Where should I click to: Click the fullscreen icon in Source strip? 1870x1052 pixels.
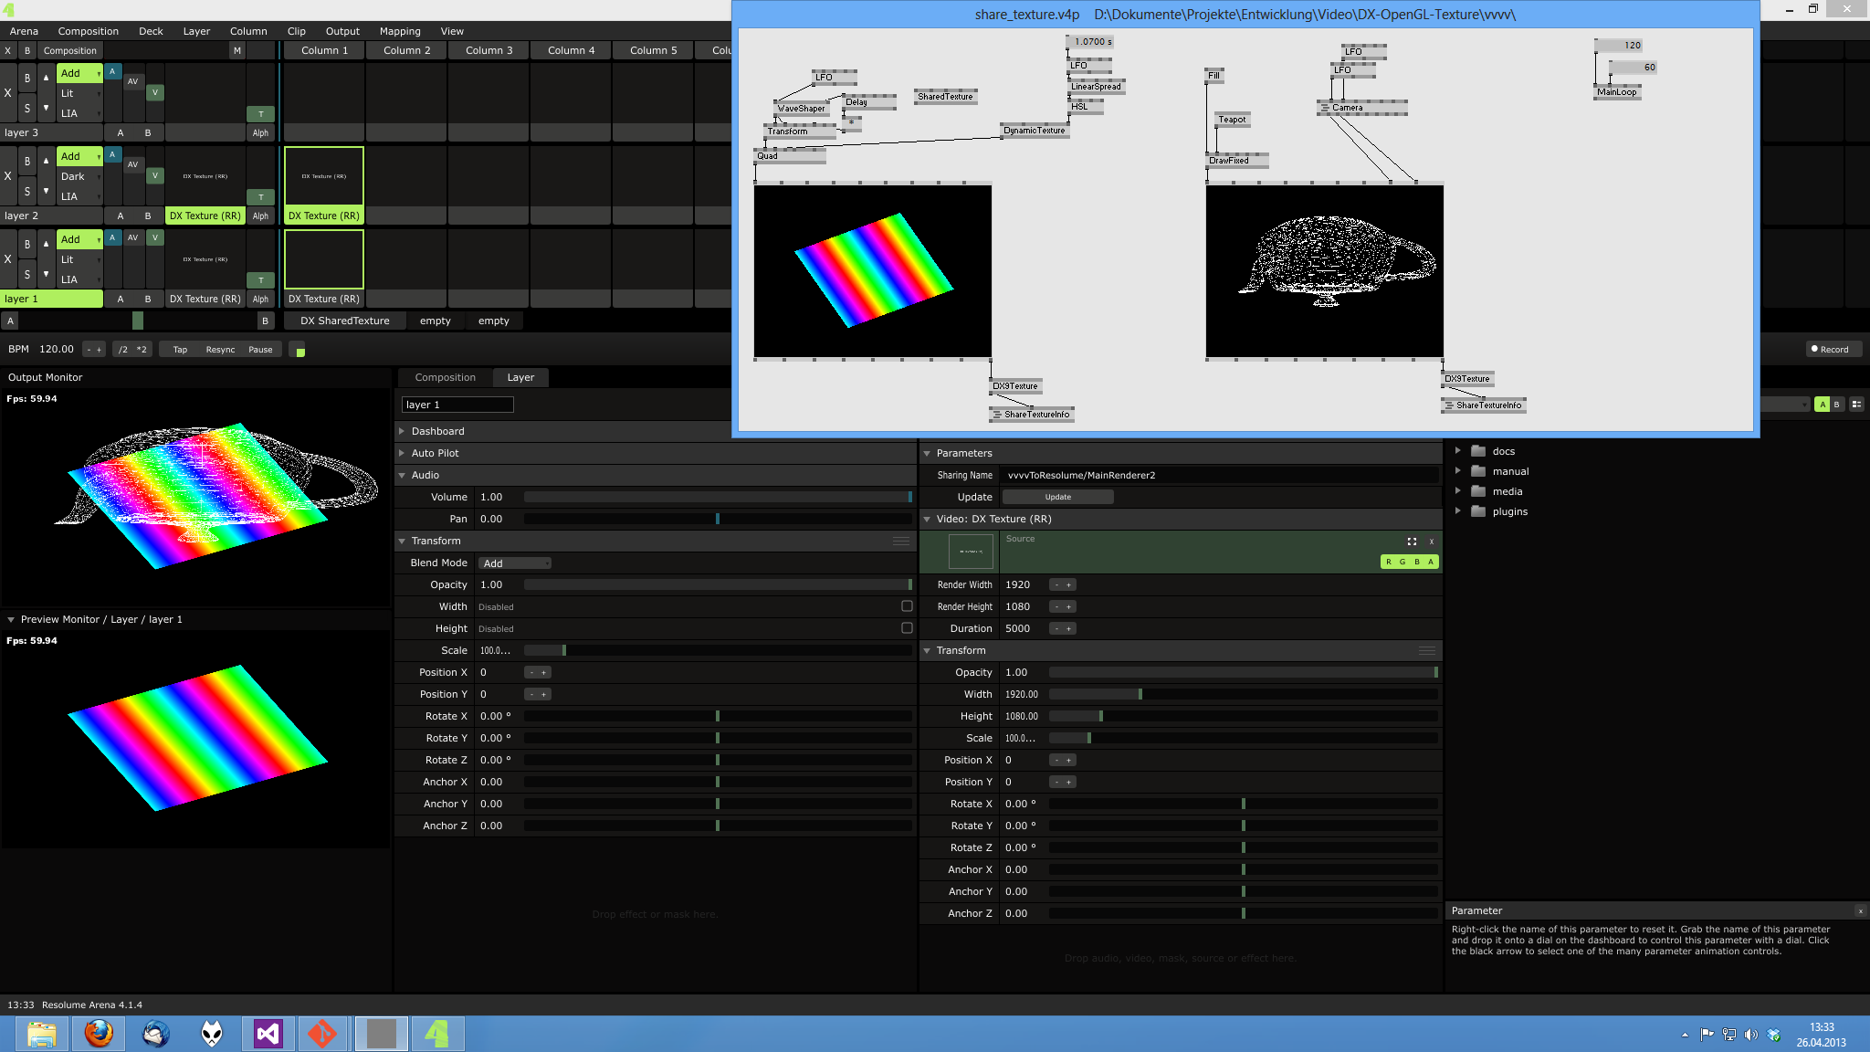point(1412,542)
